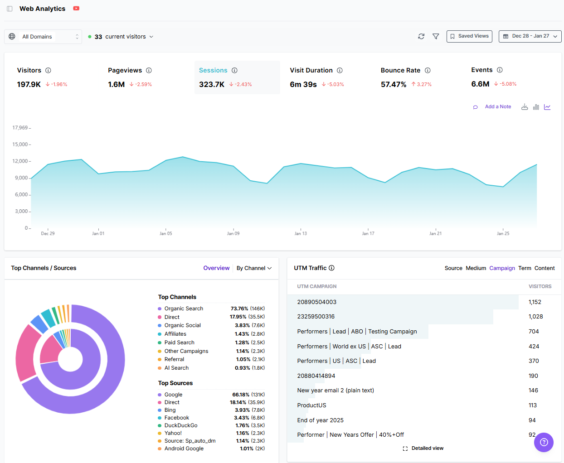Click the refresh data icon

pos(421,36)
